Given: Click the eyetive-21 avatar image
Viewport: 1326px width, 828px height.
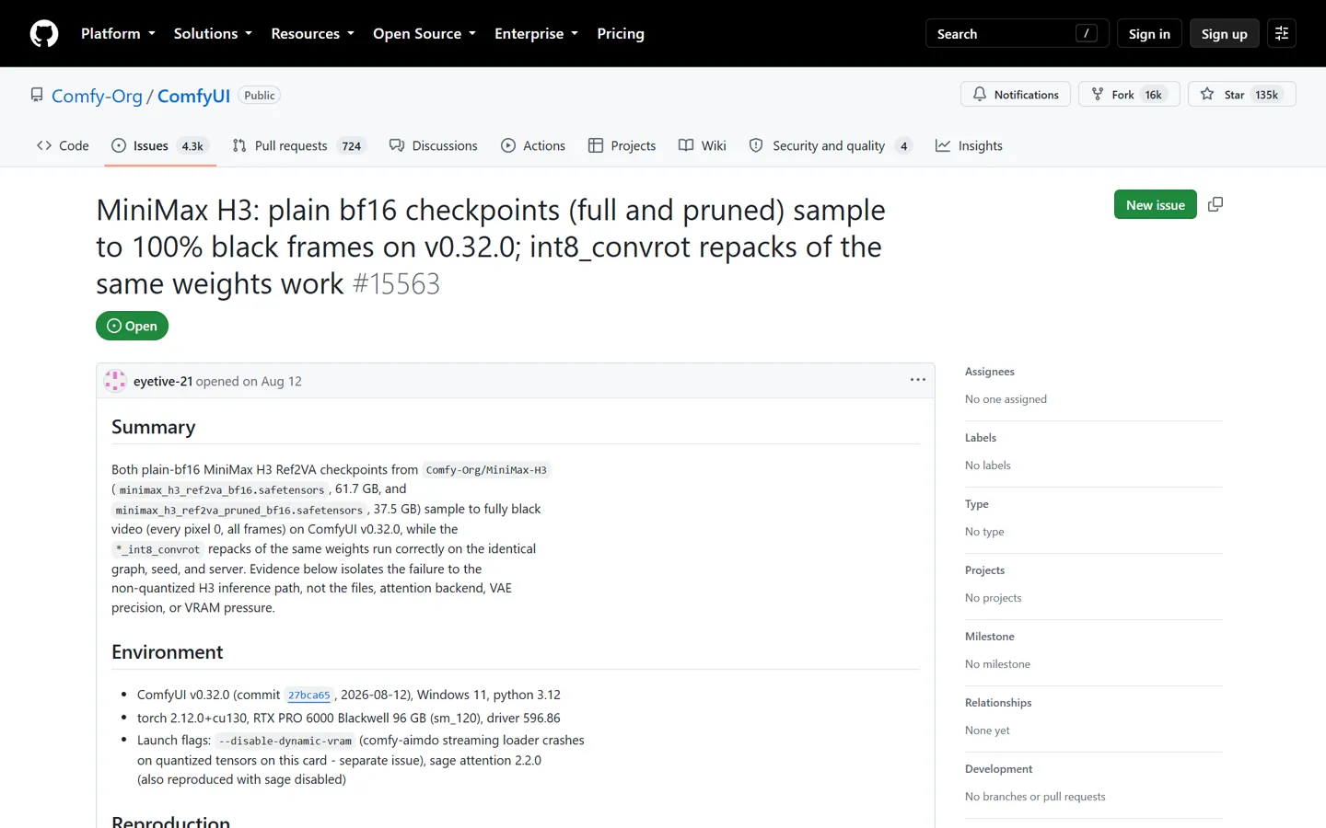Looking at the screenshot, I should click(115, 381).
